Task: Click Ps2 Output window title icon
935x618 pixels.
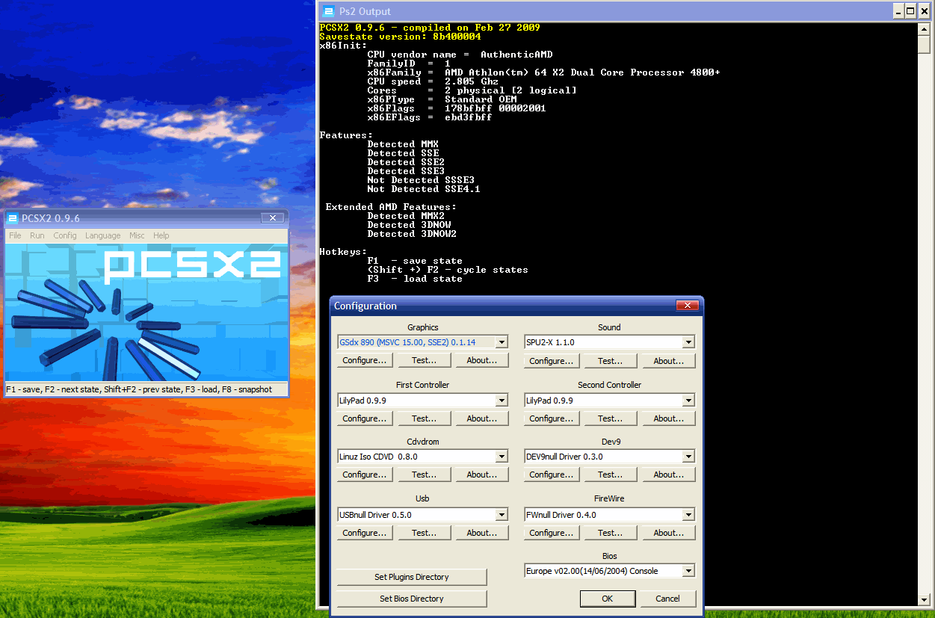Action: [x=327, y=10]
